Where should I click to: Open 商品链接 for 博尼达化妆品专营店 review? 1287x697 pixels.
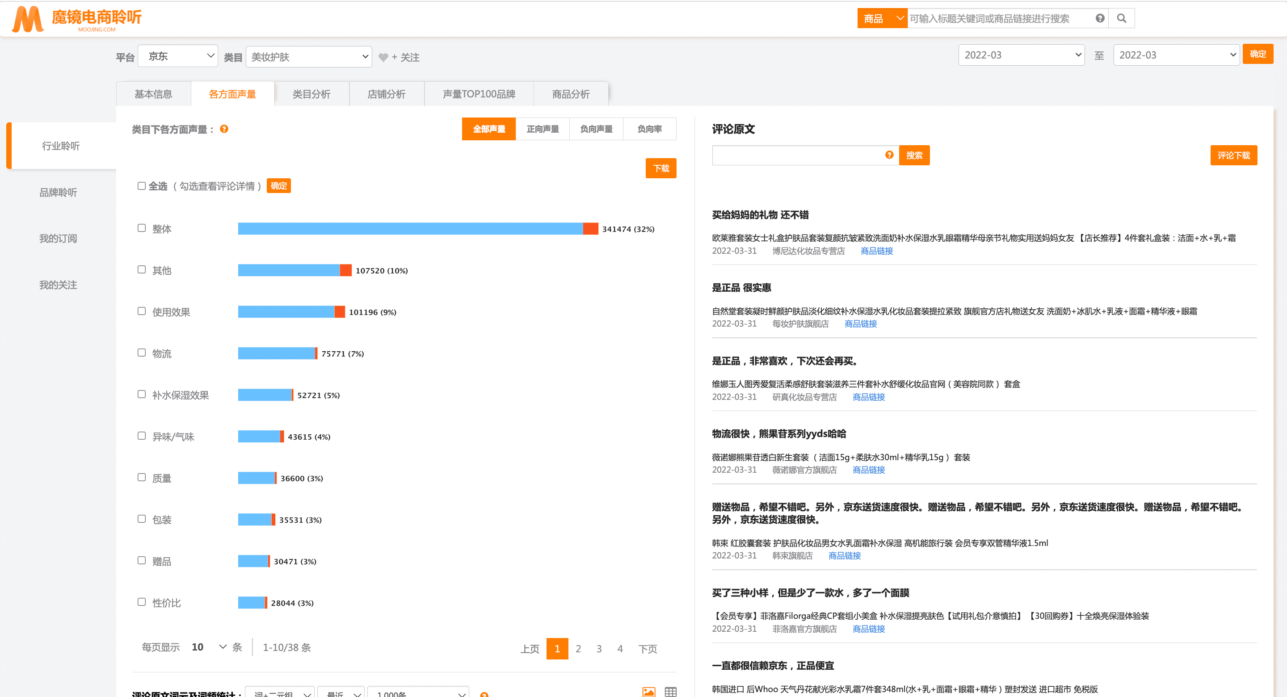click(x=876, y=251)
